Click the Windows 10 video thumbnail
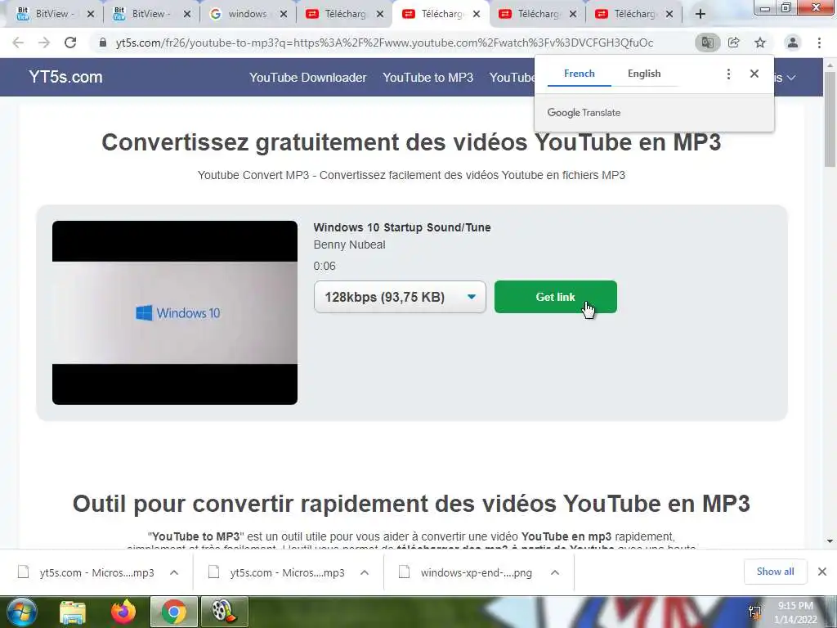The image size is (837, 628). click(175, 312)
